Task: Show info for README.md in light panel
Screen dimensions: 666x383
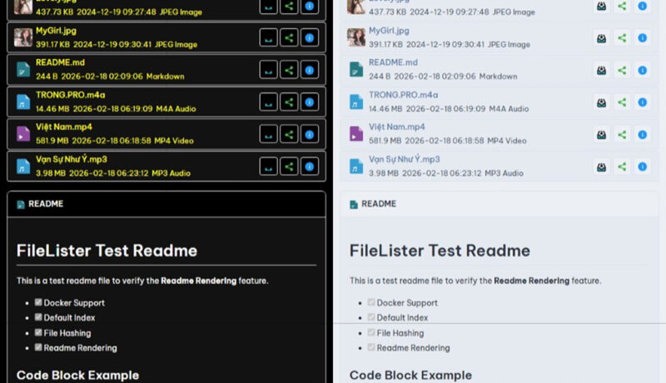Action: click(x=642, y=70)
